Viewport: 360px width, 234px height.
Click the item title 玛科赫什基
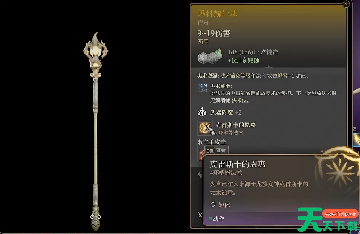click(x=217, y=13)
